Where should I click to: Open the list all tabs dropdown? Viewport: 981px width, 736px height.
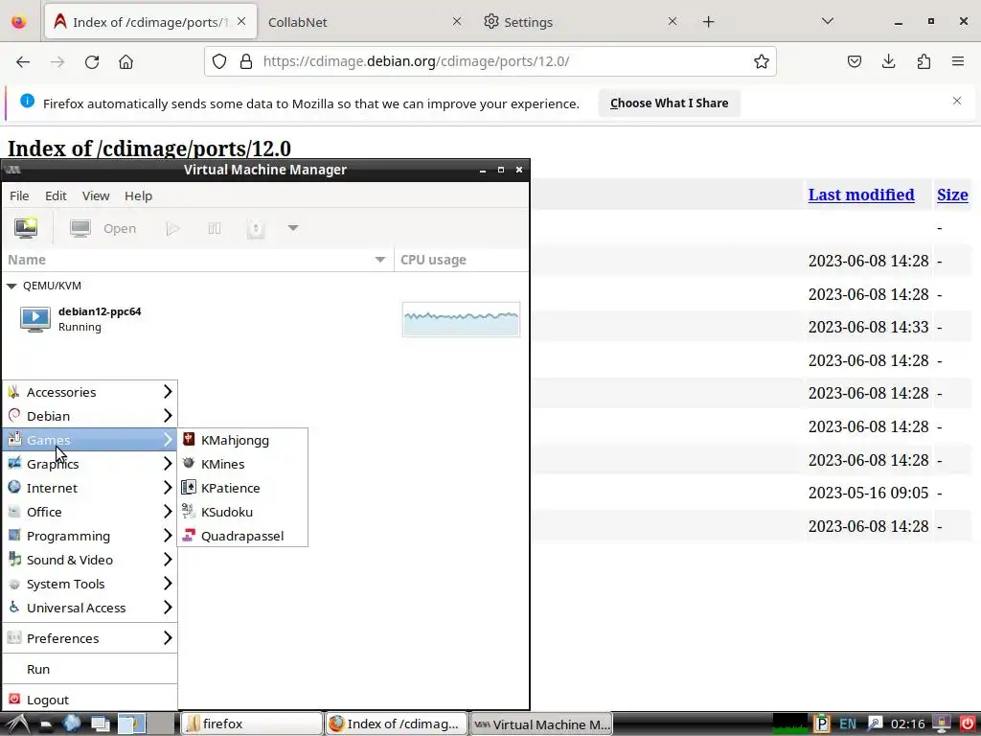pyautogui.click(x=827, y=21)
